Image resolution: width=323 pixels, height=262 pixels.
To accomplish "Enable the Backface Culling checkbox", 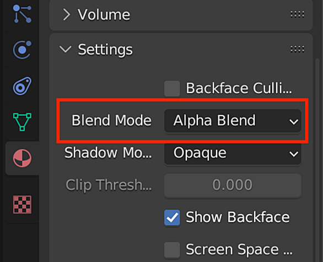I will pyautogui.click(x=172, y=89).
